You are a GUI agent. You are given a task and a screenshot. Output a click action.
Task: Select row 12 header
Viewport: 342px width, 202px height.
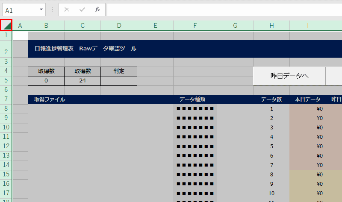click(x=6, y=146)
